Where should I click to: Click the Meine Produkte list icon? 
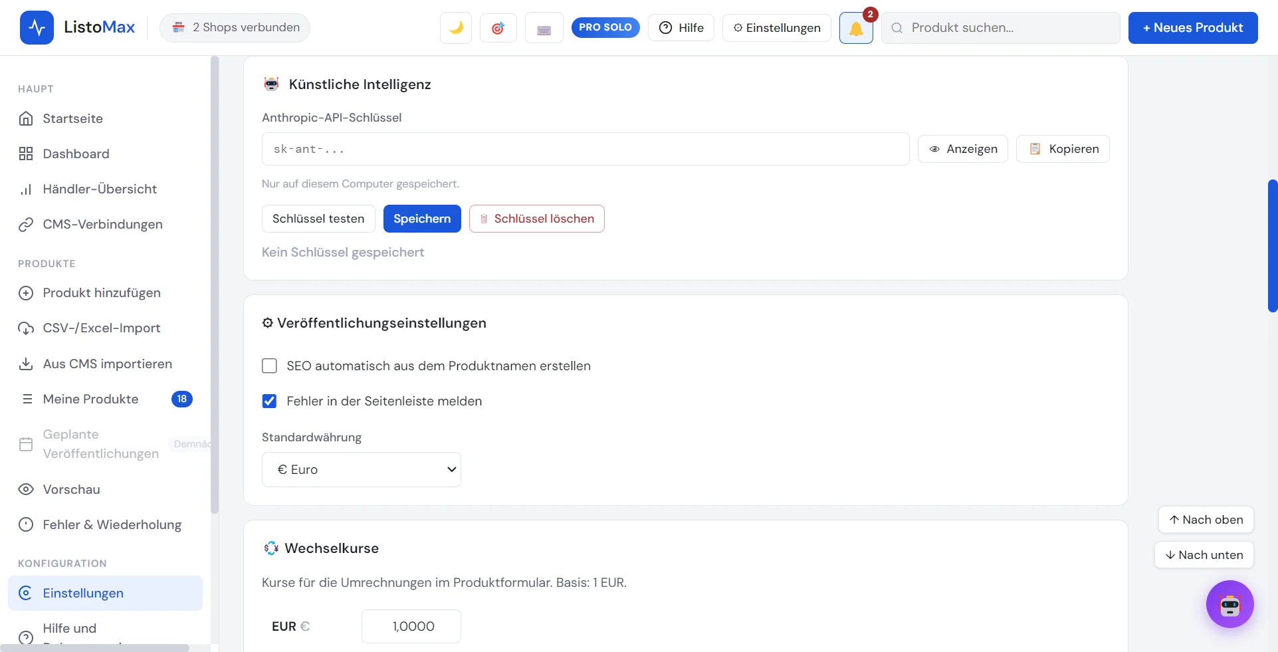[x=27, y=399]
